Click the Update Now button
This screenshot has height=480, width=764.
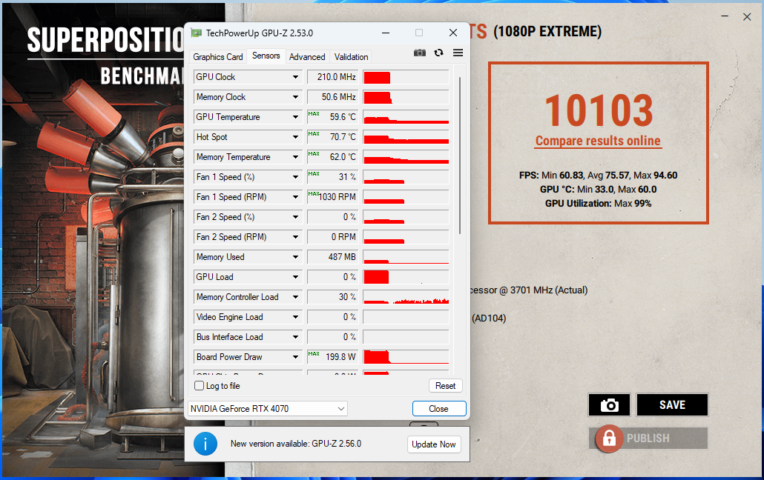click(x=434, y=444)
